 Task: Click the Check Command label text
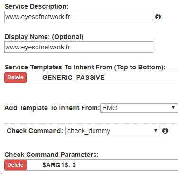click(x=35, y=131)
